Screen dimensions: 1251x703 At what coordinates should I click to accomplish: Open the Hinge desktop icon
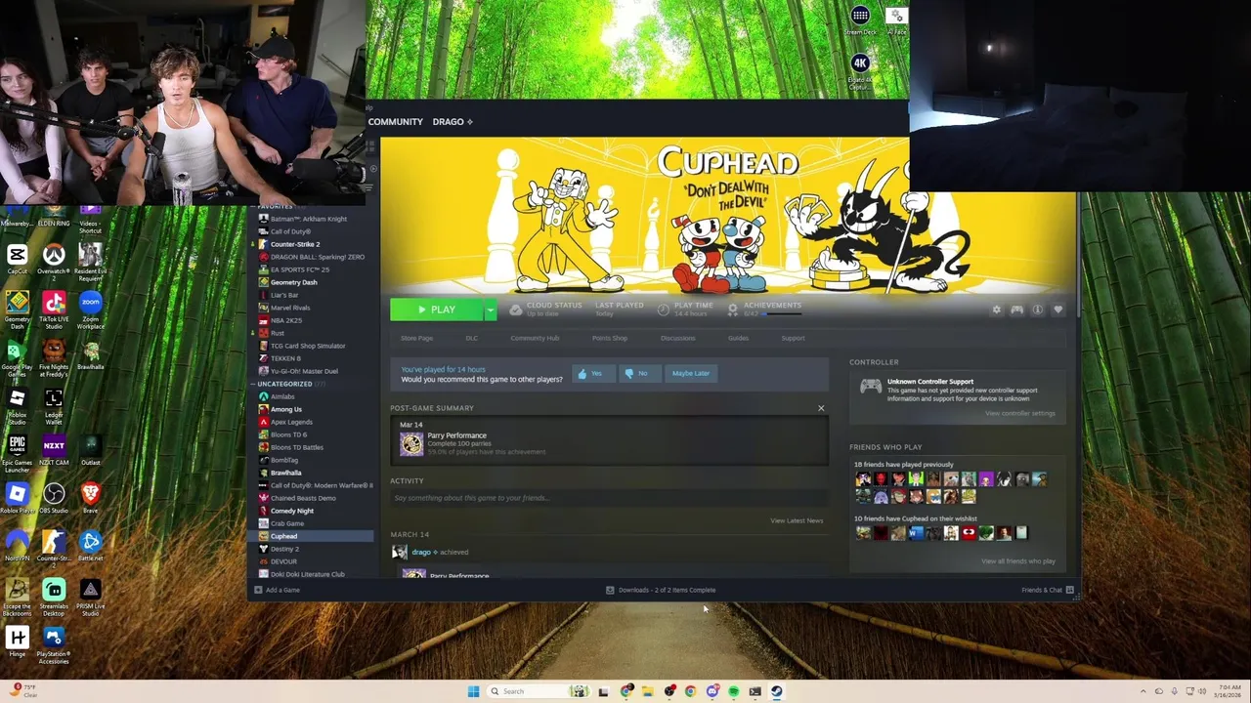pyautogui.click(x=17, y=641)
